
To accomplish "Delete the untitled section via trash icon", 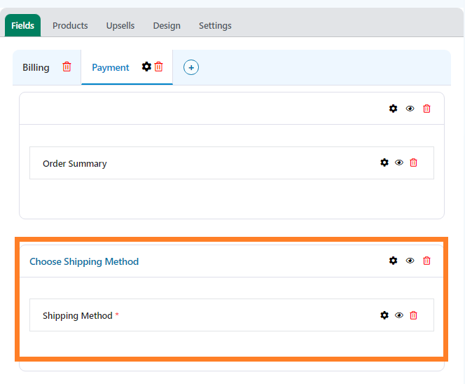I will (x=426, y=109).
